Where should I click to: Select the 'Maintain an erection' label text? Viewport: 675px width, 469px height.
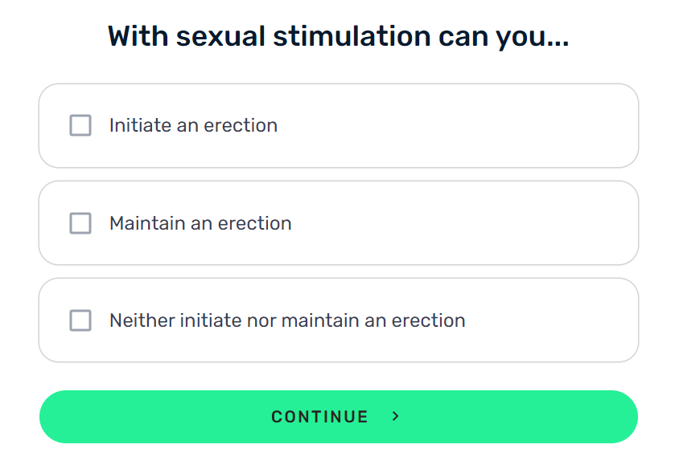[x=200, y=223]
